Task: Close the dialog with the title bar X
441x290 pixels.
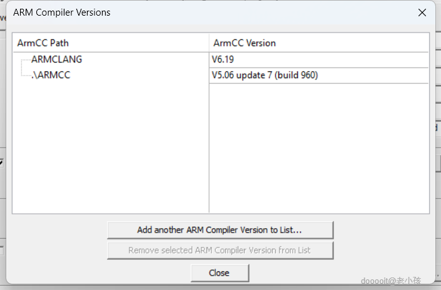Action: [422, 12]
